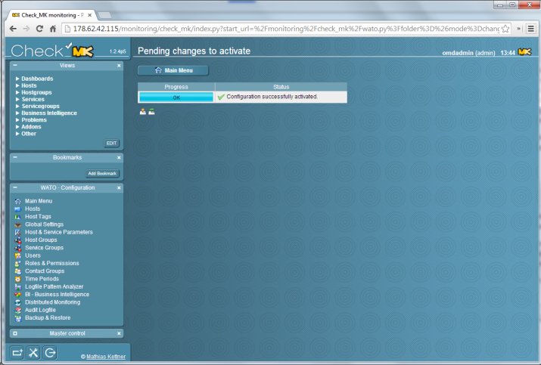Expand the Problems tree entry

click(x=17, y=120)
